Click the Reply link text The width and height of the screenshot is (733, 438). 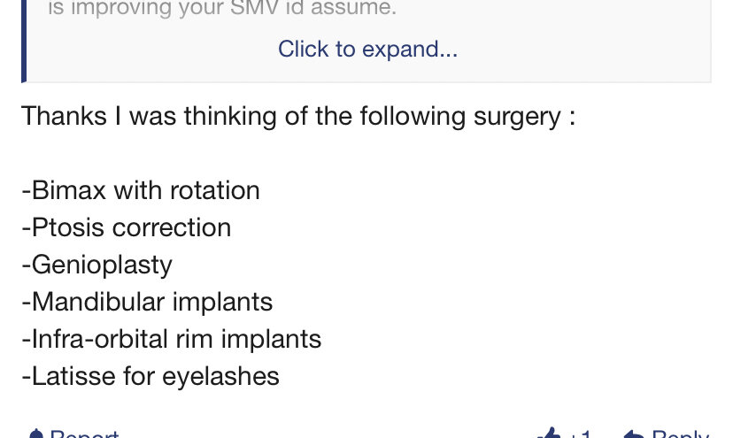coord(680,434)
